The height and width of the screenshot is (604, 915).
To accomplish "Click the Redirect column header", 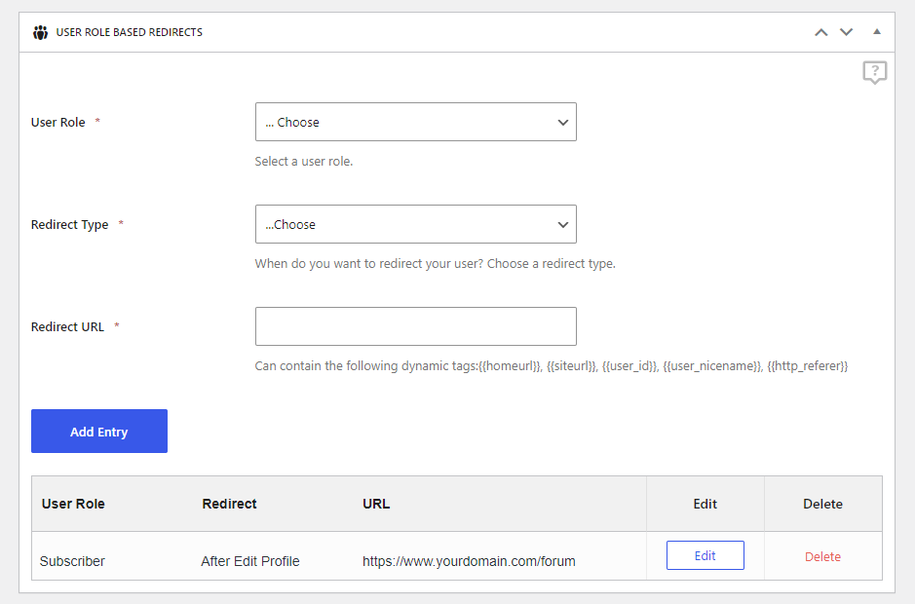I will (x=229, y=504).
